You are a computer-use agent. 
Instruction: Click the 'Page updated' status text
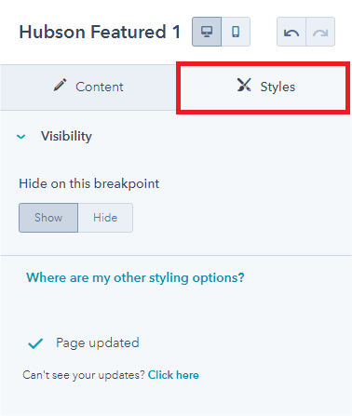point(98,343)
